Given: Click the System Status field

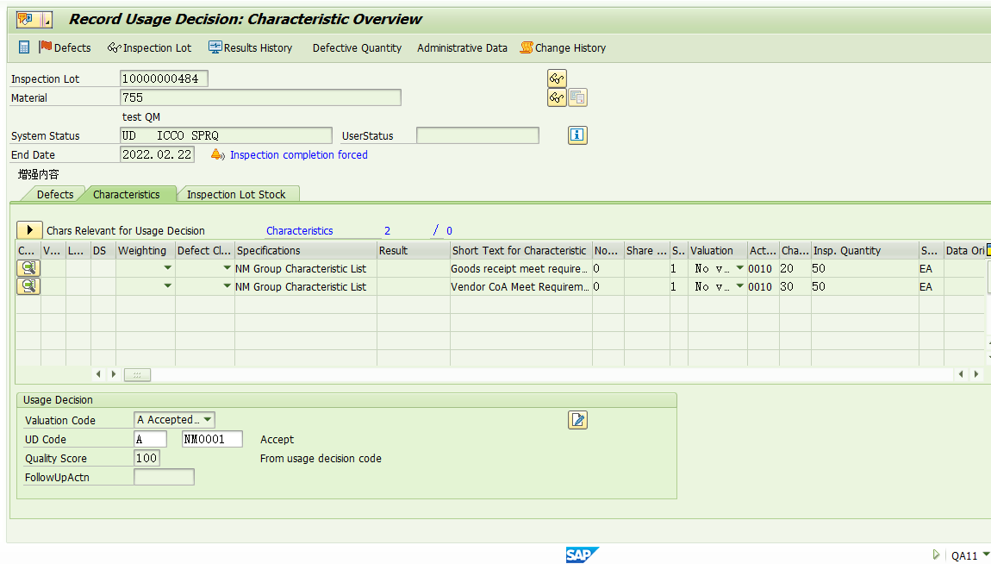Looking at the screenshot, I should (226, 135).
